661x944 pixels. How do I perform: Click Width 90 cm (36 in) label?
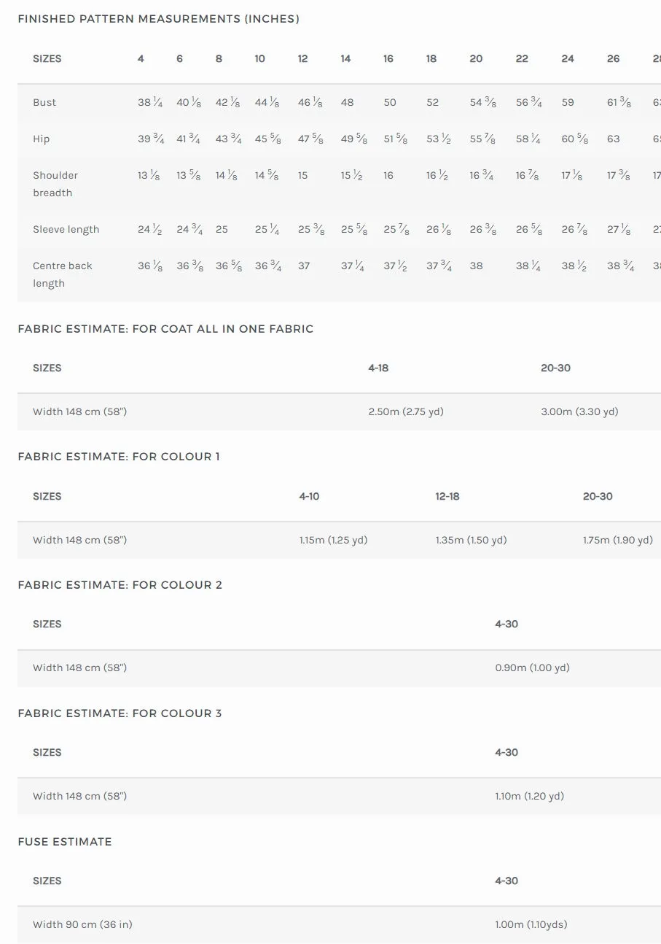point(82,924)
